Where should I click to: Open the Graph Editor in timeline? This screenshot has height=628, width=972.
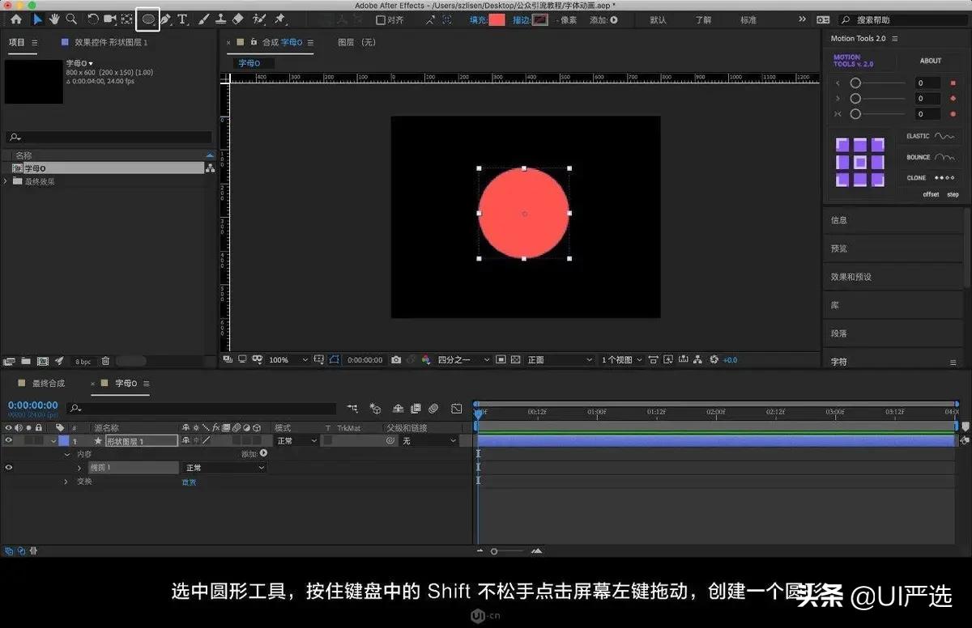[x=458, y=409]
